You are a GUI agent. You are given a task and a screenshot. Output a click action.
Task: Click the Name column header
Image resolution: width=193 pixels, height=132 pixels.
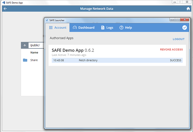click(34, 53)
